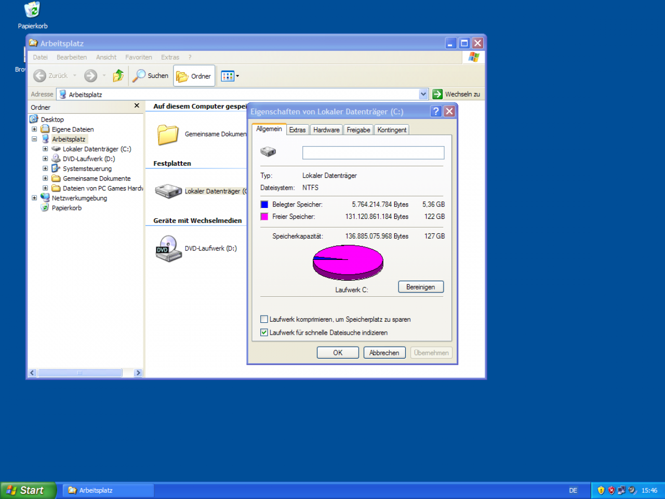Click the volume tray icon
665x499 pixels.
tap(632, 490)
